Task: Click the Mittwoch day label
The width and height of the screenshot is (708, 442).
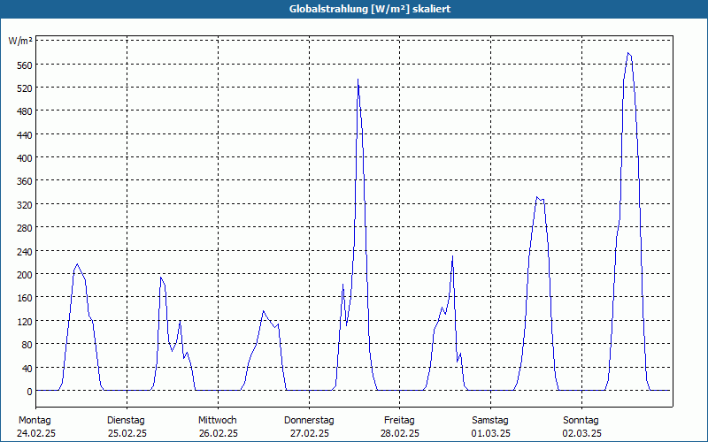Action: [218, 421]
